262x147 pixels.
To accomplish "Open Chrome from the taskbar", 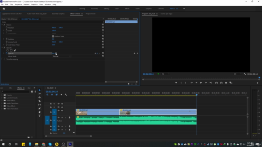I will tap(43, 144).
